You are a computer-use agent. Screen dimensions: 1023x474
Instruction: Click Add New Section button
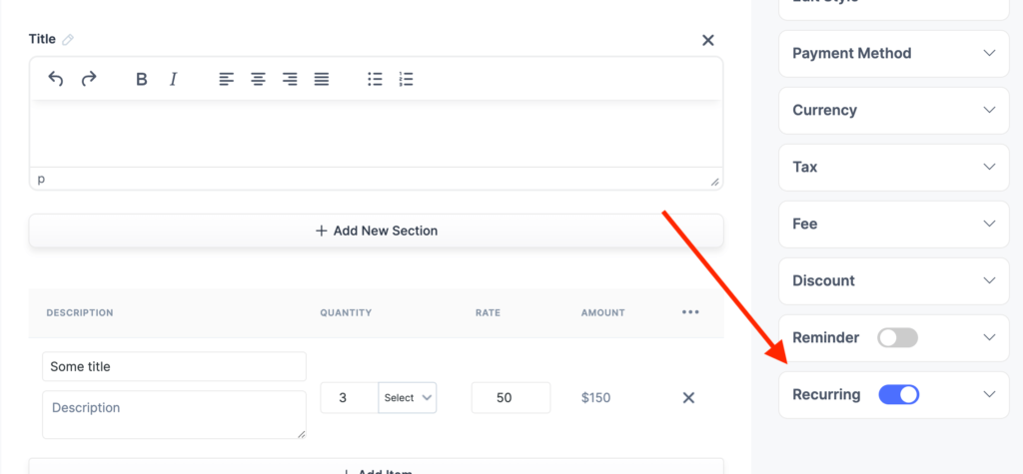coord(377,231)
